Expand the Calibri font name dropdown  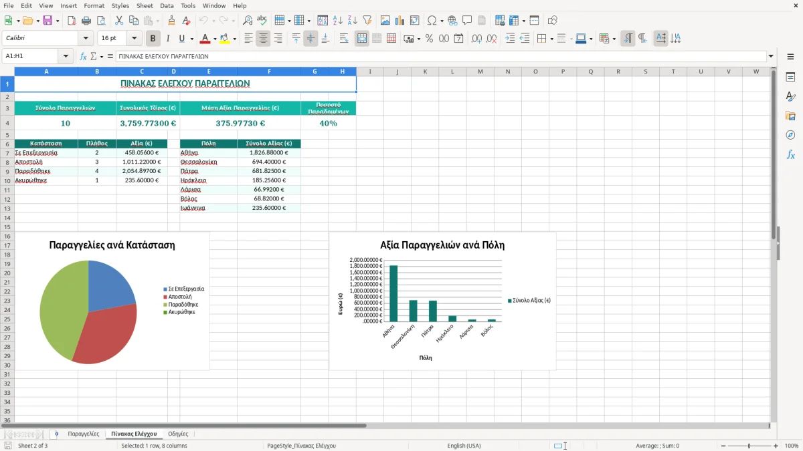tap(85, 39)
